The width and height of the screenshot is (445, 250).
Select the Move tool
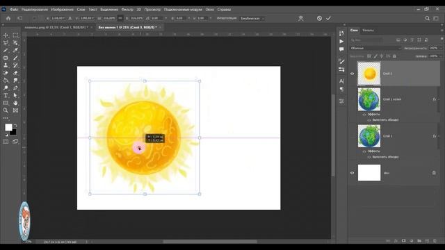[6, 35]
